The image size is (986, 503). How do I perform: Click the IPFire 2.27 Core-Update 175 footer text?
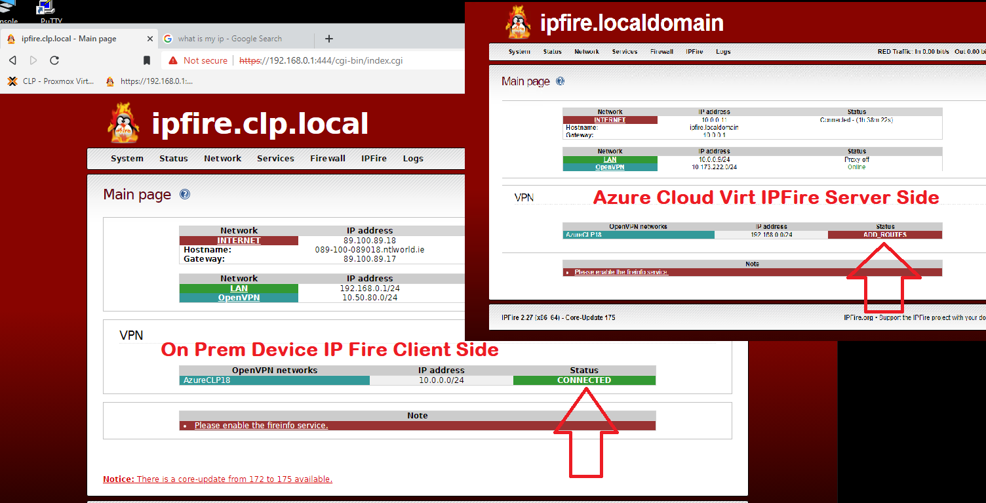[x=559, y=318]
